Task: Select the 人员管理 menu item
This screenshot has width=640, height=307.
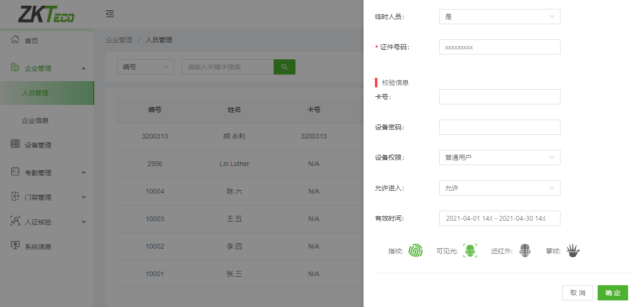Action: [x=47, y=93]
